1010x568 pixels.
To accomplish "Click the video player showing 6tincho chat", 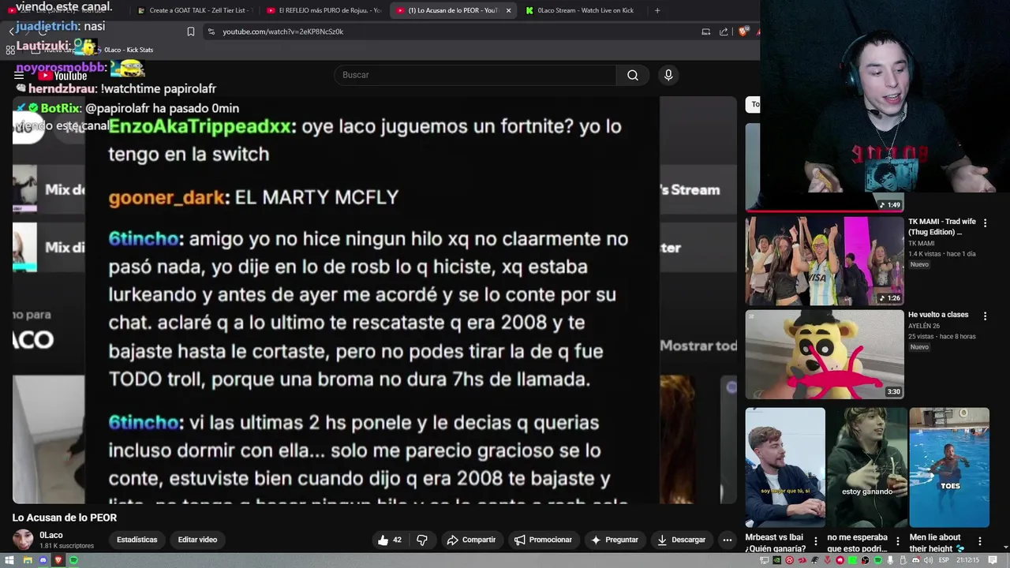I will pos(375,300).
